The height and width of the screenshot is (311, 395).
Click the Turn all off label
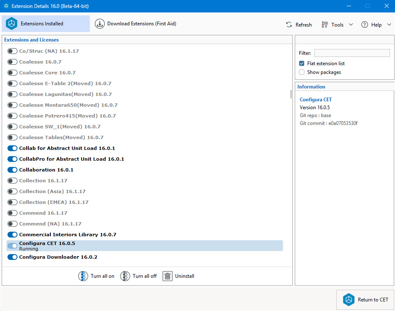(145, 276)
